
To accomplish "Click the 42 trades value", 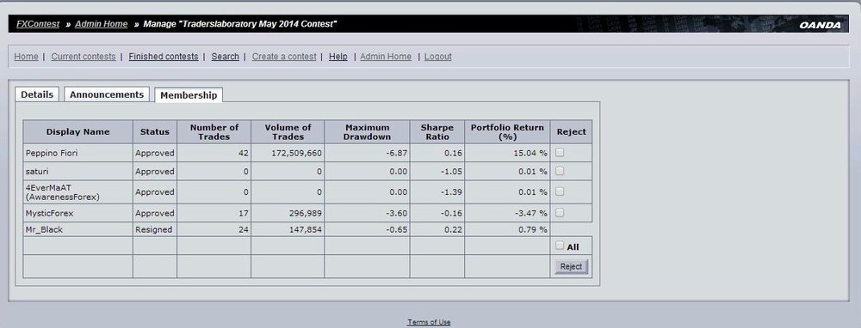I will 244,154.
